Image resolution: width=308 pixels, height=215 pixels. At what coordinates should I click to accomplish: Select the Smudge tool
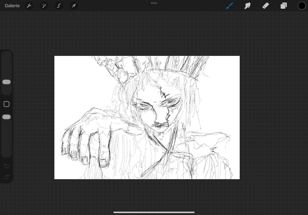tap(247, 6)
